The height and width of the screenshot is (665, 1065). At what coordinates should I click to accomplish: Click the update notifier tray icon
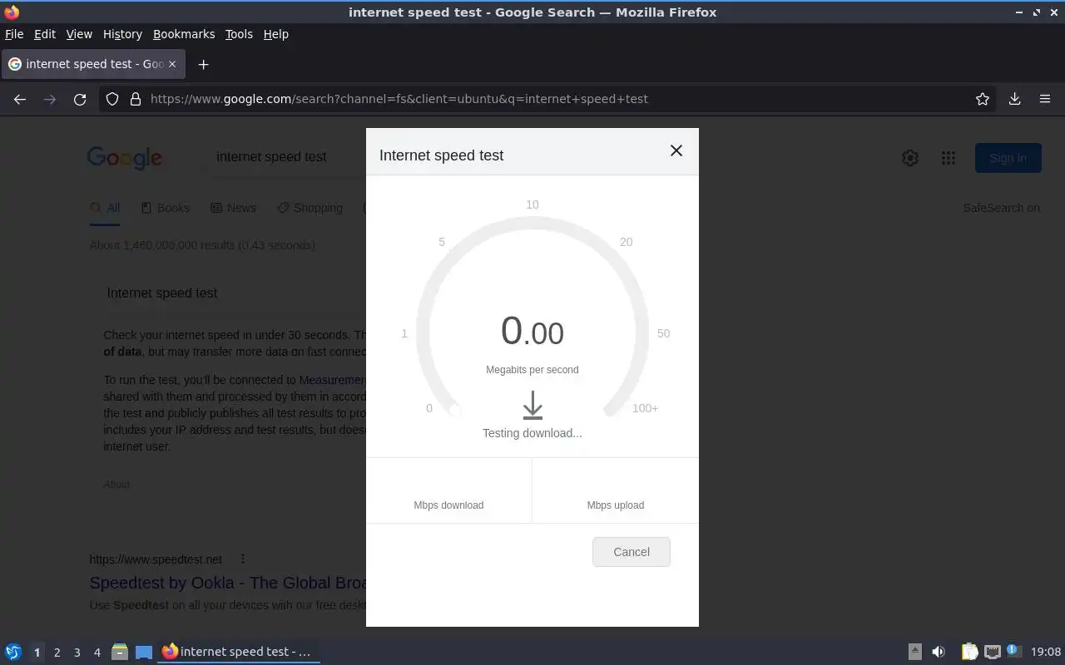1013,652
